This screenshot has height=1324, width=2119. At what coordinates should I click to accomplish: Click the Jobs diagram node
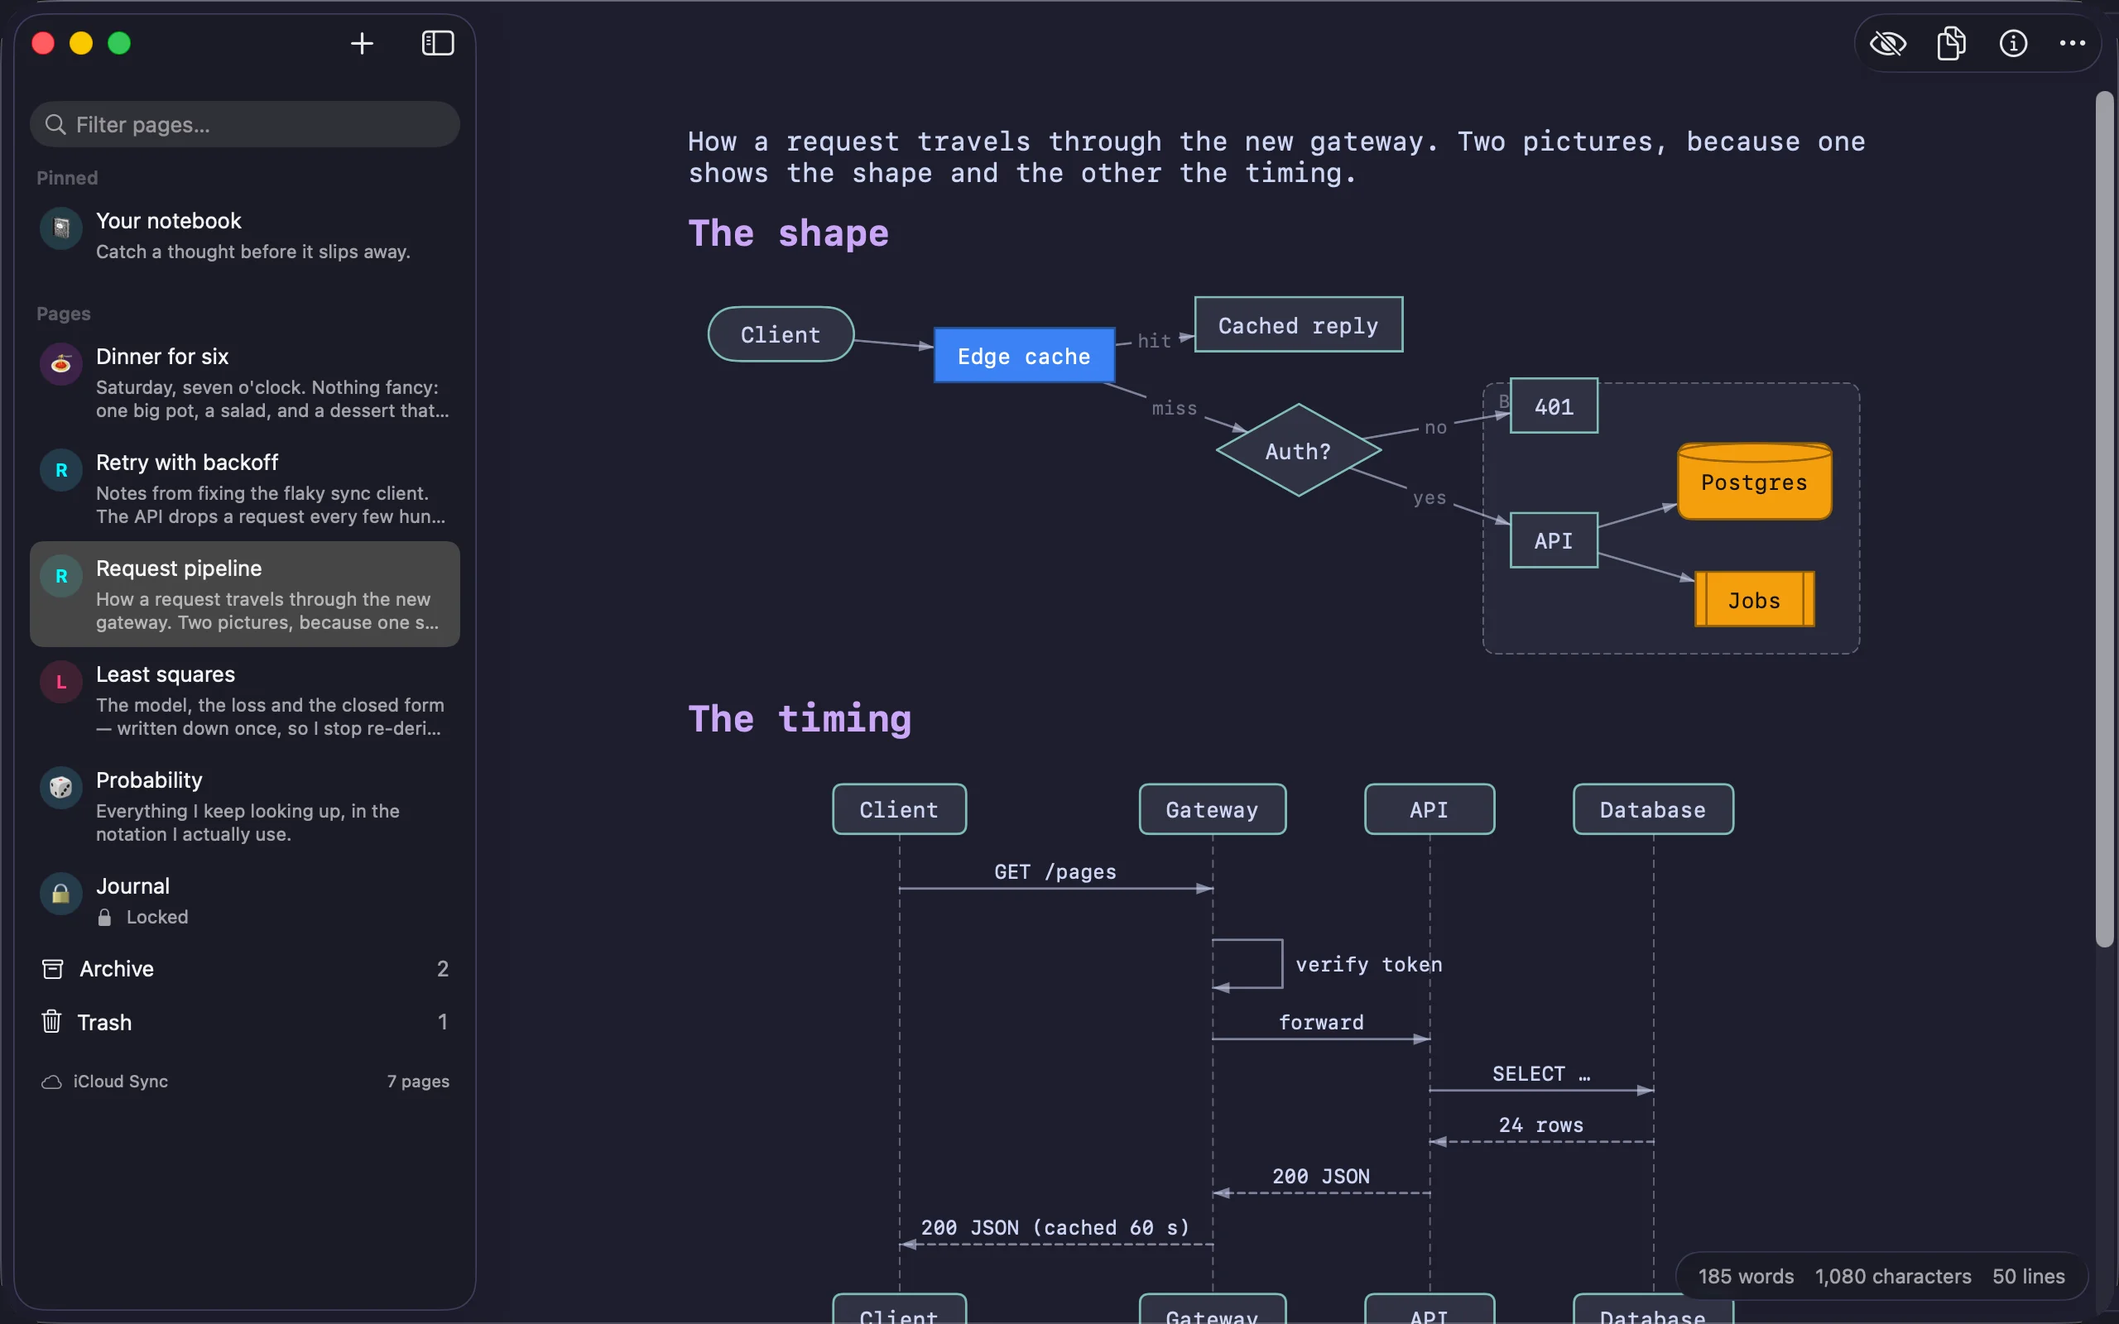click(1754, 600)
